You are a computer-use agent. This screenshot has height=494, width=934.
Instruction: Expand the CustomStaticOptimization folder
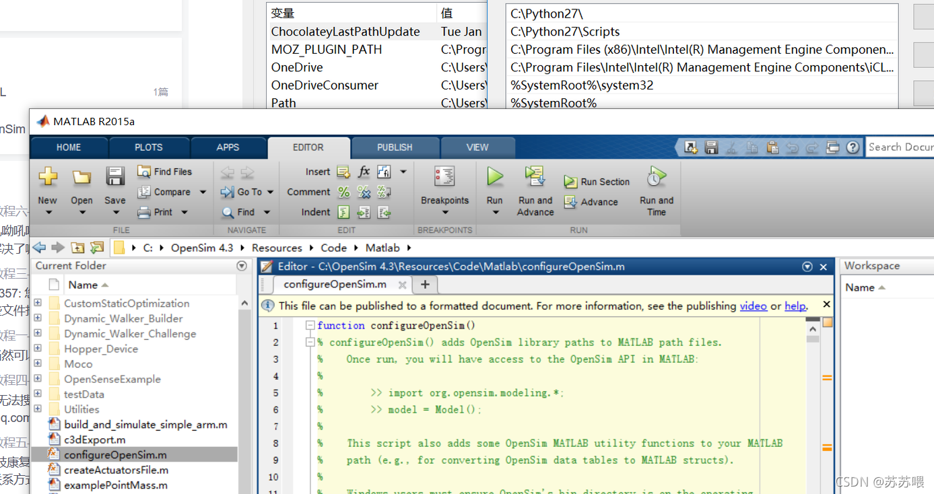37,303
